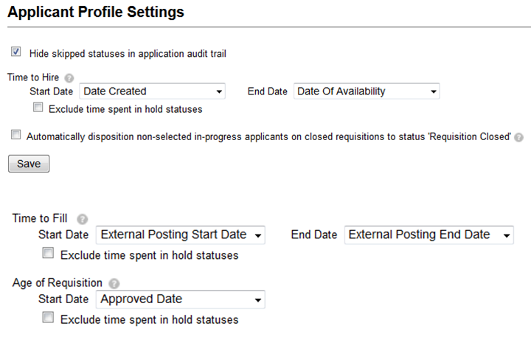Click help icon next to Time to Hire
This screenshot has height=340, width=531.
coord(69,78)
